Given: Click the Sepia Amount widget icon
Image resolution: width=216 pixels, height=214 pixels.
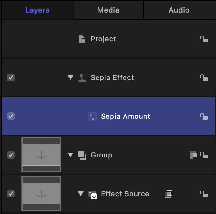Looking at the screenshot, I should 92,117.
